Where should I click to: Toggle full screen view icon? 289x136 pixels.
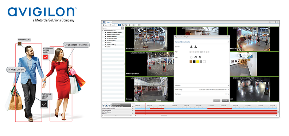(x=138, y=25)
